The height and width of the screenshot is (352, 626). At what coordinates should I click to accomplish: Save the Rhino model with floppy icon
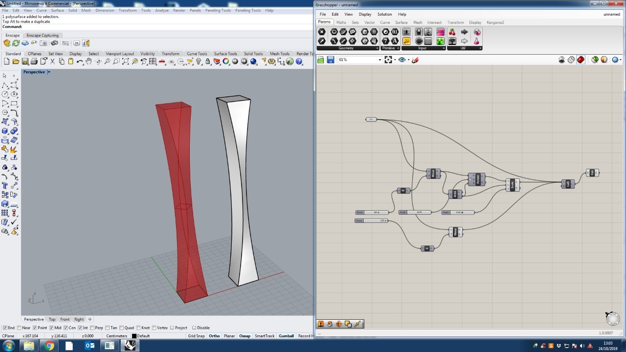click(25, 62)
